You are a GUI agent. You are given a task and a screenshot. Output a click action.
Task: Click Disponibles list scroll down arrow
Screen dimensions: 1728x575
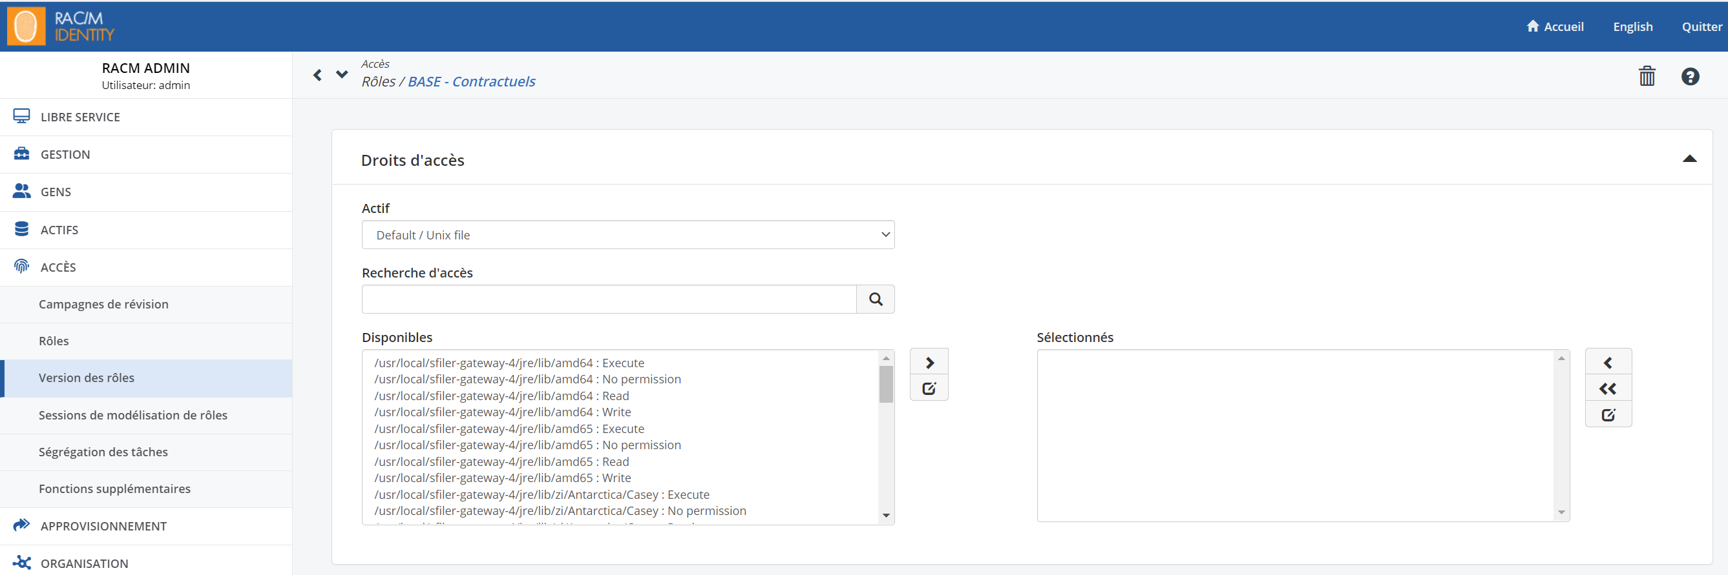click(x=886, y=516)
